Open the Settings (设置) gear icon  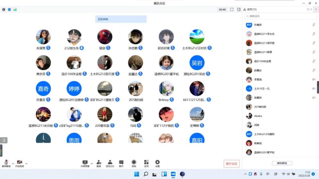tap(157, 162)
